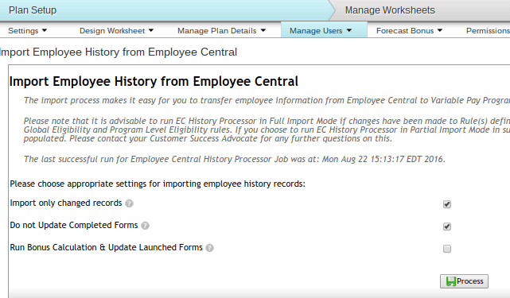Open help icon for Run Bonus Calculation option
Image resolution: width=510 pixels, height=298 pixels.
click(210, 248)
